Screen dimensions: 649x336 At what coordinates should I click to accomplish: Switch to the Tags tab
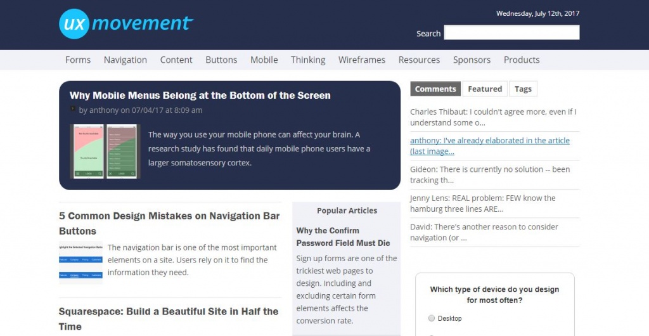(x=523, y=89)
